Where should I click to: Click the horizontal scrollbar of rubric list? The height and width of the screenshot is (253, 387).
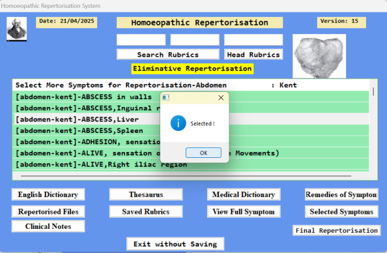click(x=186, y=176)
